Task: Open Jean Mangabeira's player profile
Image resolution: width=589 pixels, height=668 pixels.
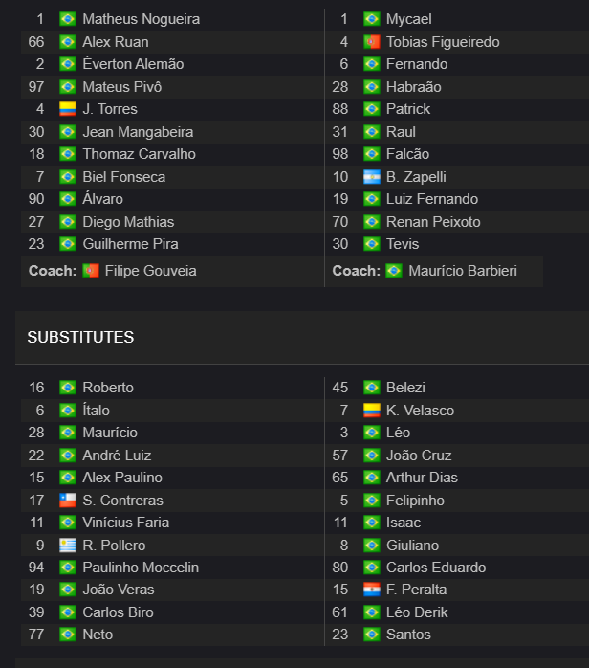Action: [x=138, y=132]
